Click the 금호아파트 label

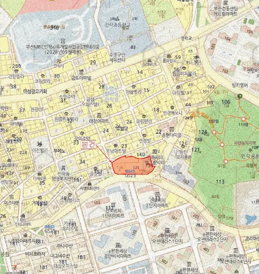[x=81, y=78]
